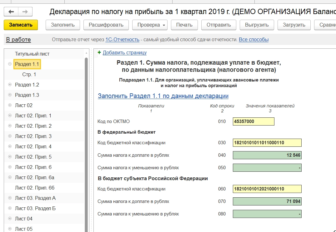Click the Расшифровать button

(106, 25)
